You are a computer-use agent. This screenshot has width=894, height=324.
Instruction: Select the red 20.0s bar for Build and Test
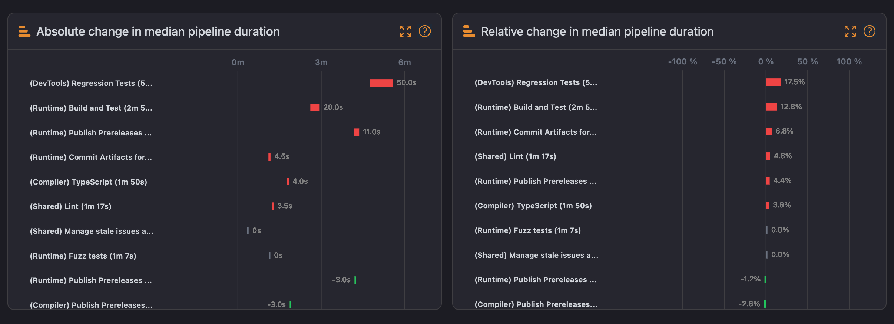pyautogui.click(x=315, y=108)
